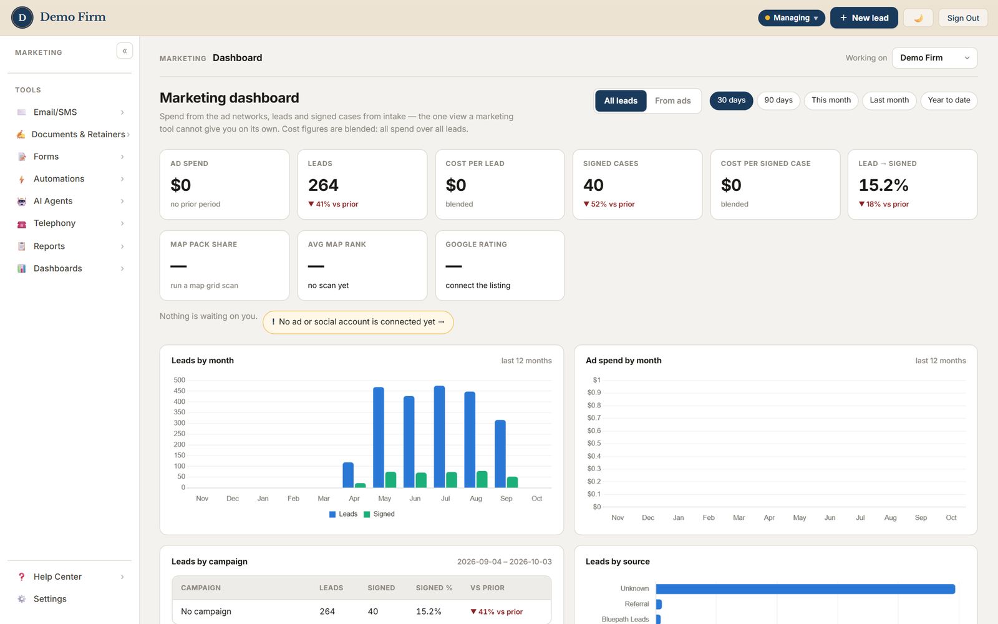Click the Reports clipboard icon

click(22, 246)
